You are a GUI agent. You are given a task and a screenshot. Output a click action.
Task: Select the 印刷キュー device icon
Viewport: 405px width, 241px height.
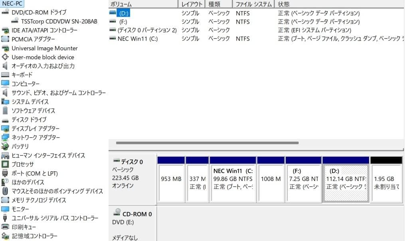[x=6, y=227]
